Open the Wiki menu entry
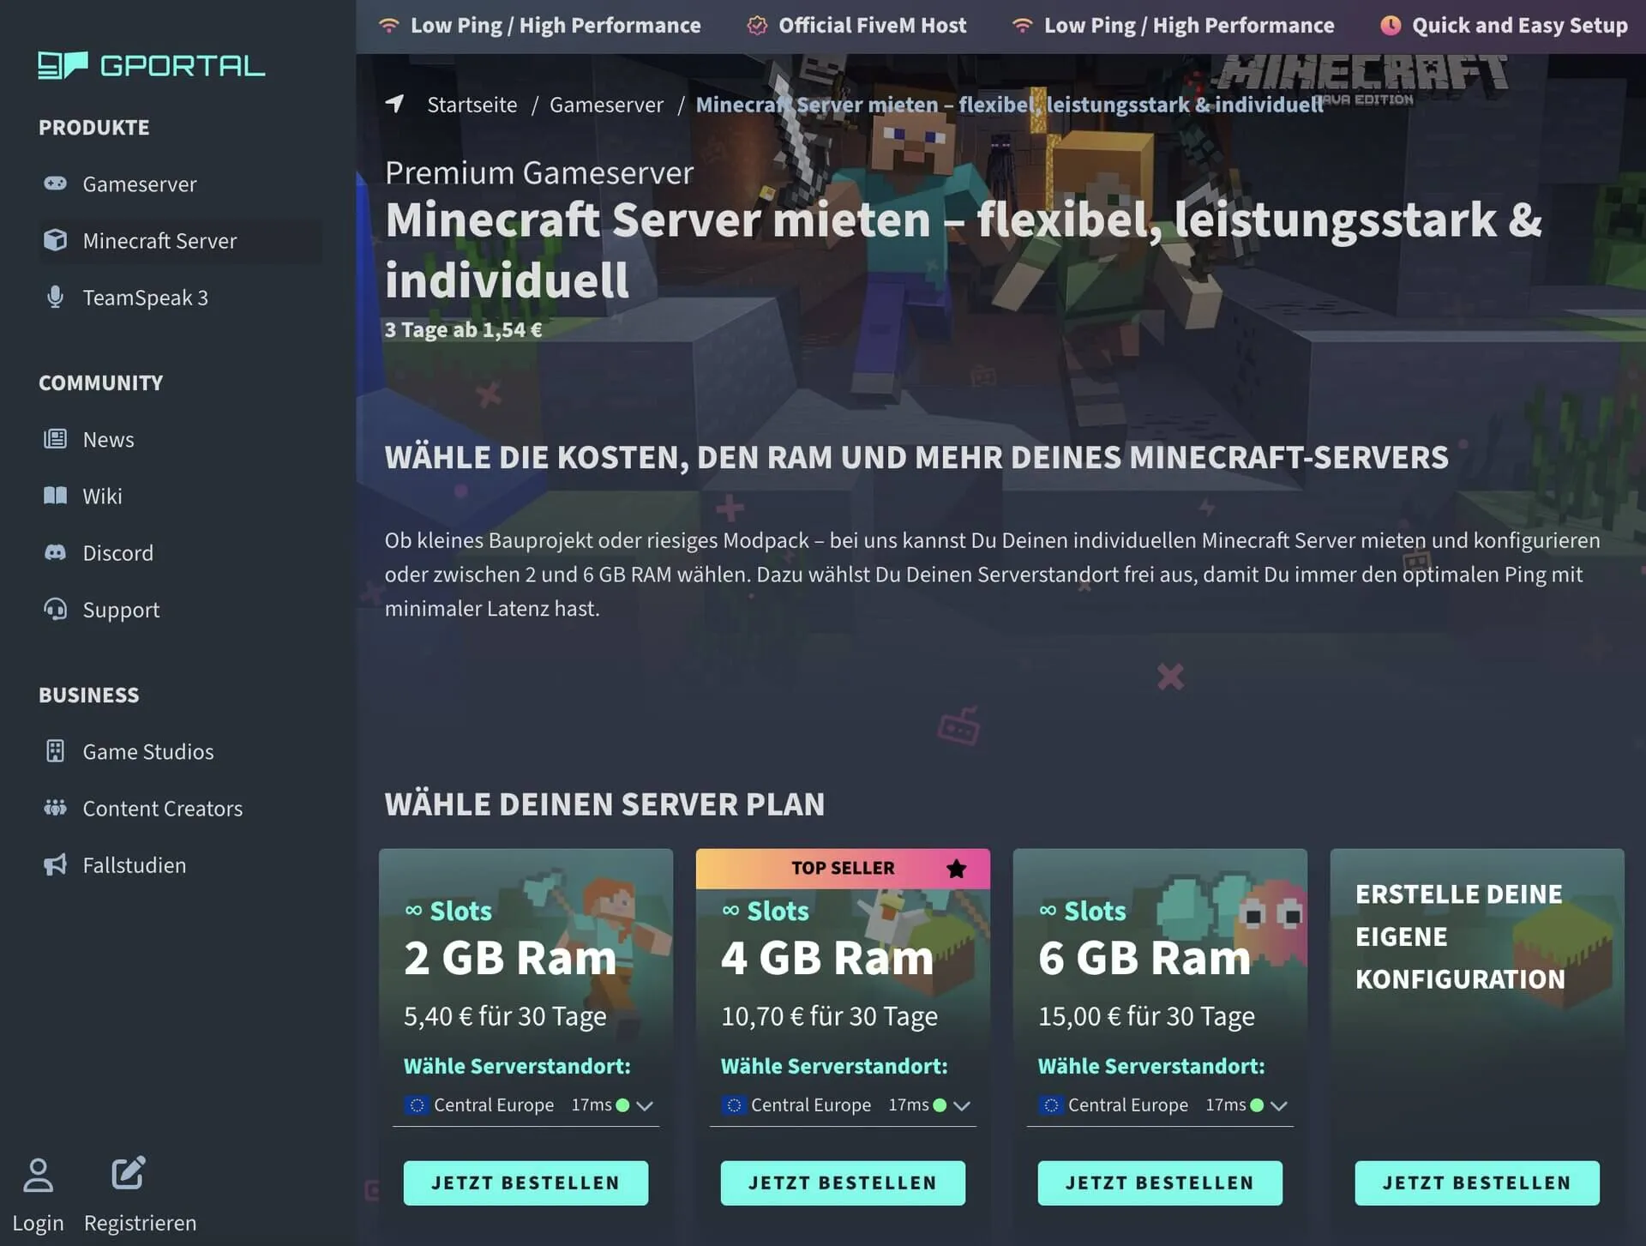The image size is (1646, 1246). click(x=181, y=496)
